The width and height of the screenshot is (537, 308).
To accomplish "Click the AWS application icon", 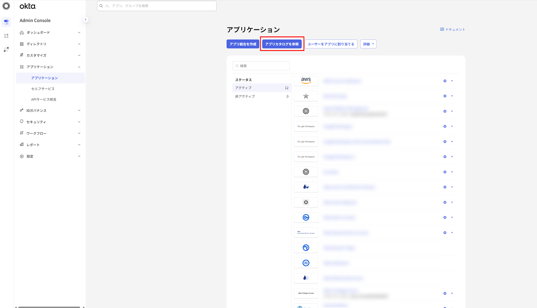I will [306, 81].
